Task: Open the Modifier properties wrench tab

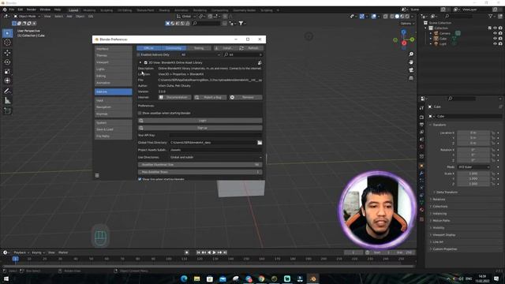Action: tap(421, 174)
